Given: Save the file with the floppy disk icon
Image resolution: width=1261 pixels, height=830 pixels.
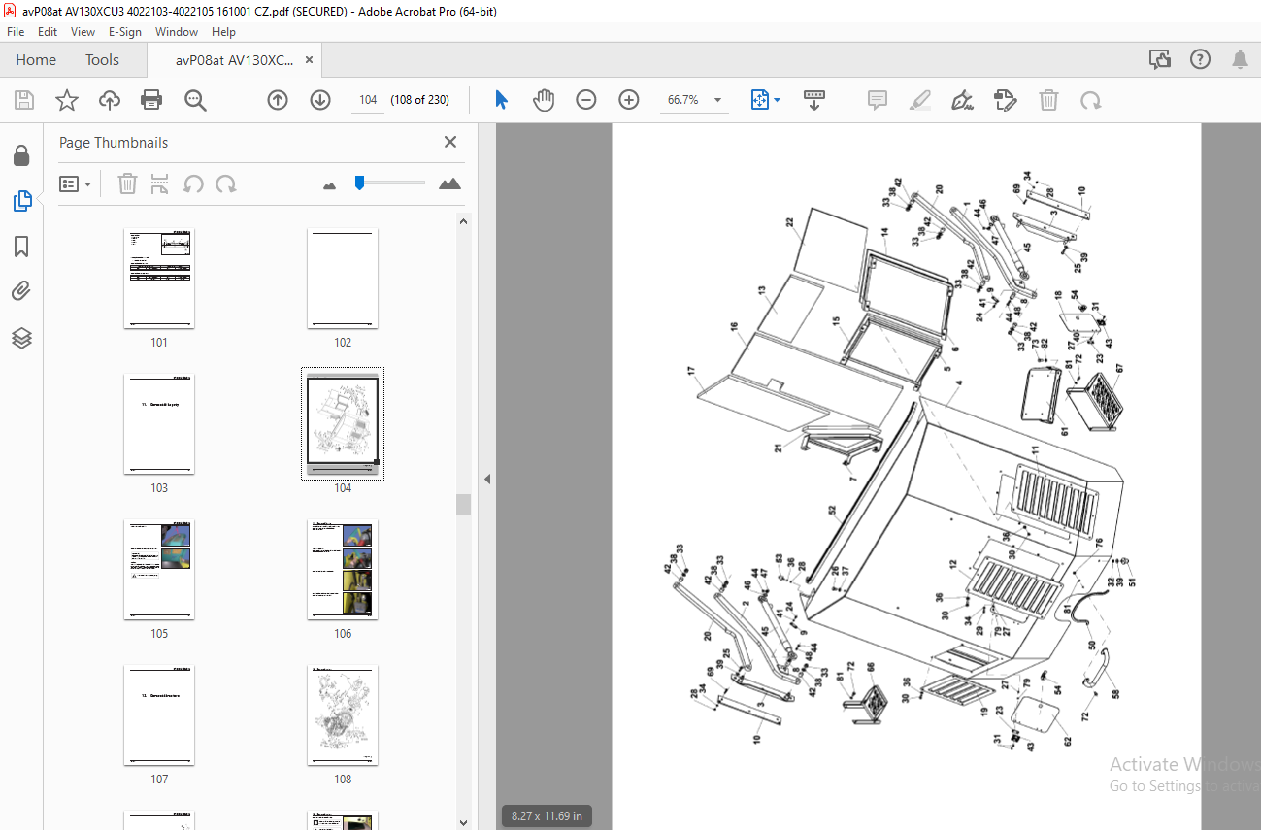Looking at the screenshot, I should (24, 100).
